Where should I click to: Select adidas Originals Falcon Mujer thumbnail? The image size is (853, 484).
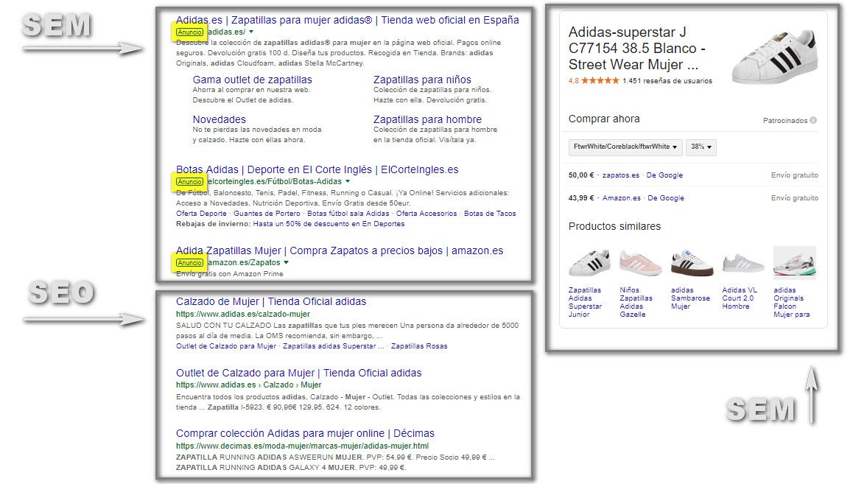[794, 263]
